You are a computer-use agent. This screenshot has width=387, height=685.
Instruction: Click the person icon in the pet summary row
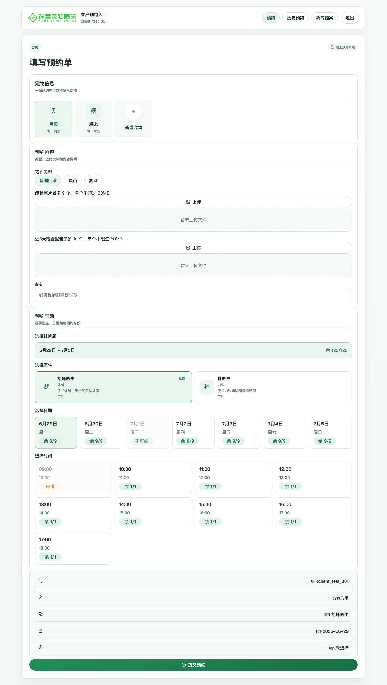(x=41, y=597)
